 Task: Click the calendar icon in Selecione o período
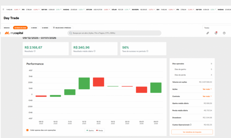(x=54, y=28)
